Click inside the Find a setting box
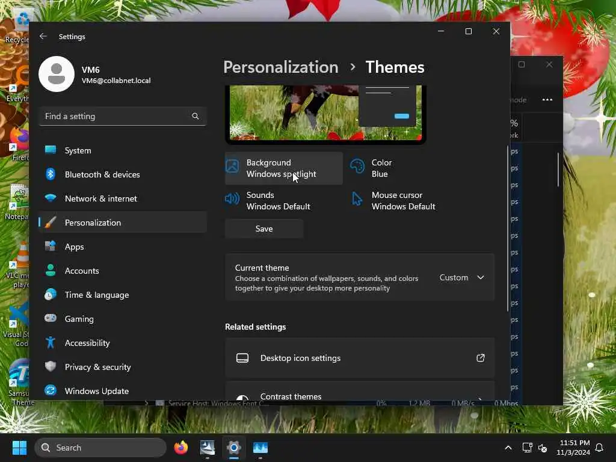 pos(123,116)
